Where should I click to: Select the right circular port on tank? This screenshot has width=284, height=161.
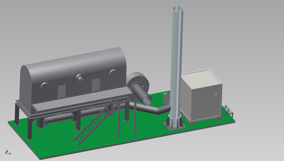click(113, 73)
